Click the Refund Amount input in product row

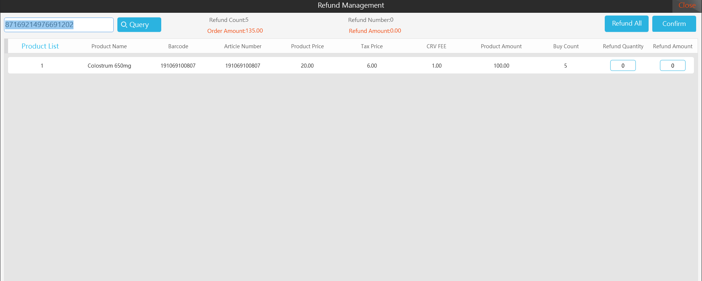click(672, 66)
